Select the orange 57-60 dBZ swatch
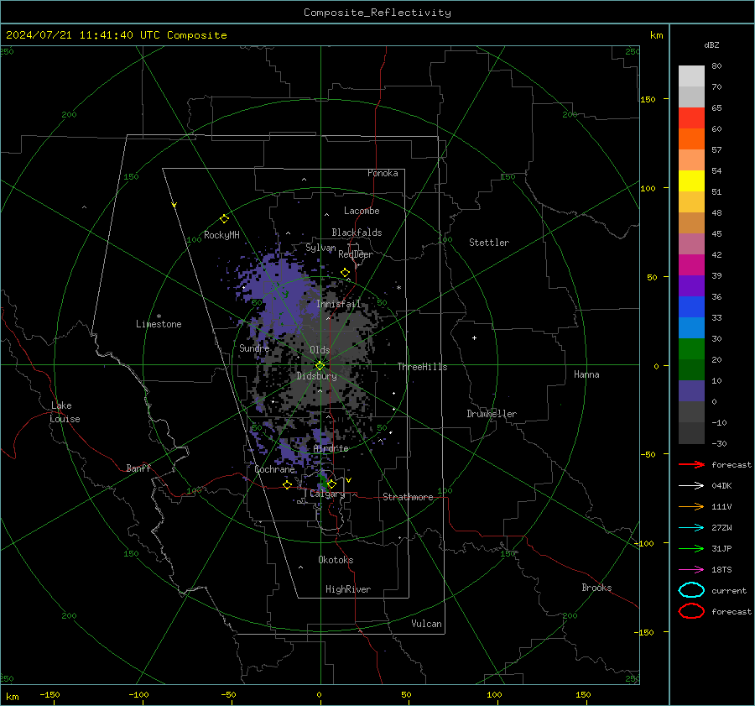The height and width of the screenshot is (706, 755). pos(691,139)
